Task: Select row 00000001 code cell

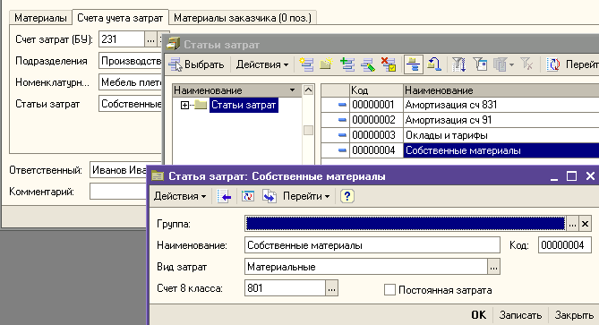Action: pos(376,105)
